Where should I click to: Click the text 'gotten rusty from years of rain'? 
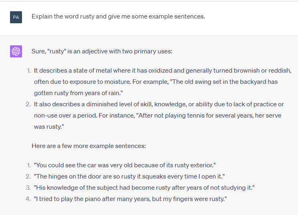78,93
